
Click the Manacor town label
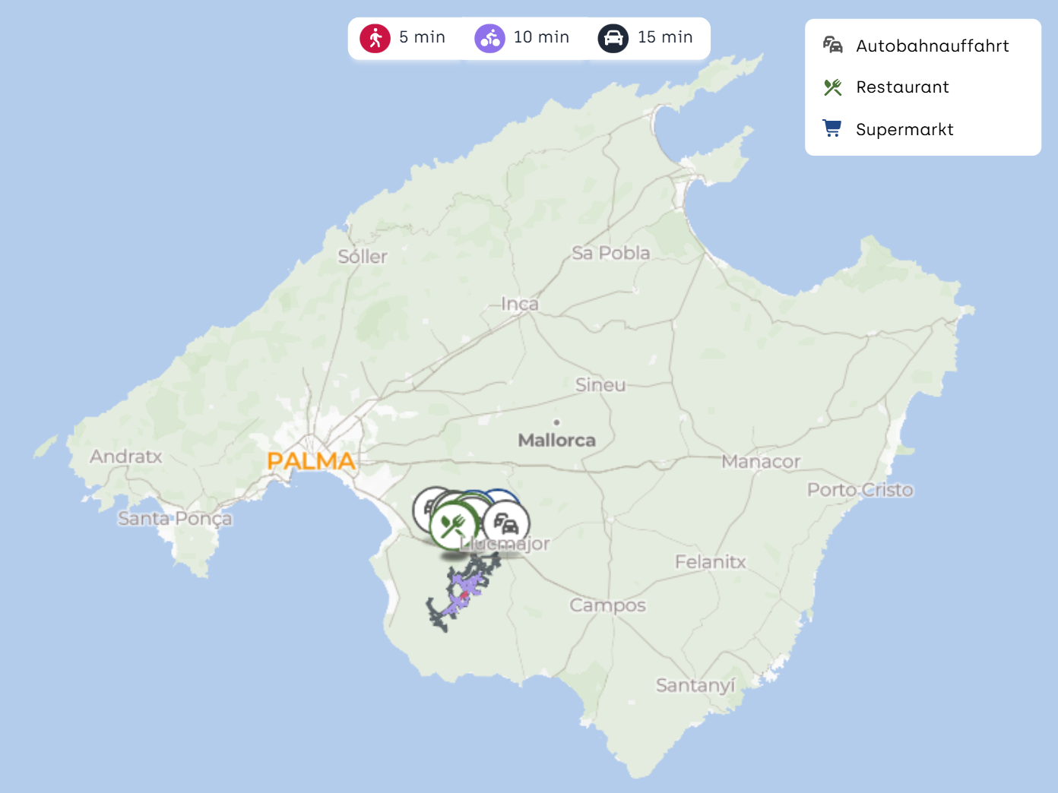click(x=761, y=462)
